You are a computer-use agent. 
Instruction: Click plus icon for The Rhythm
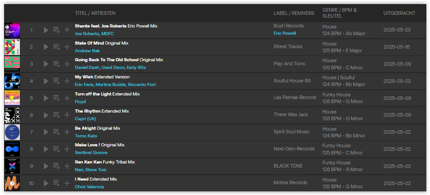pos(67,115)
